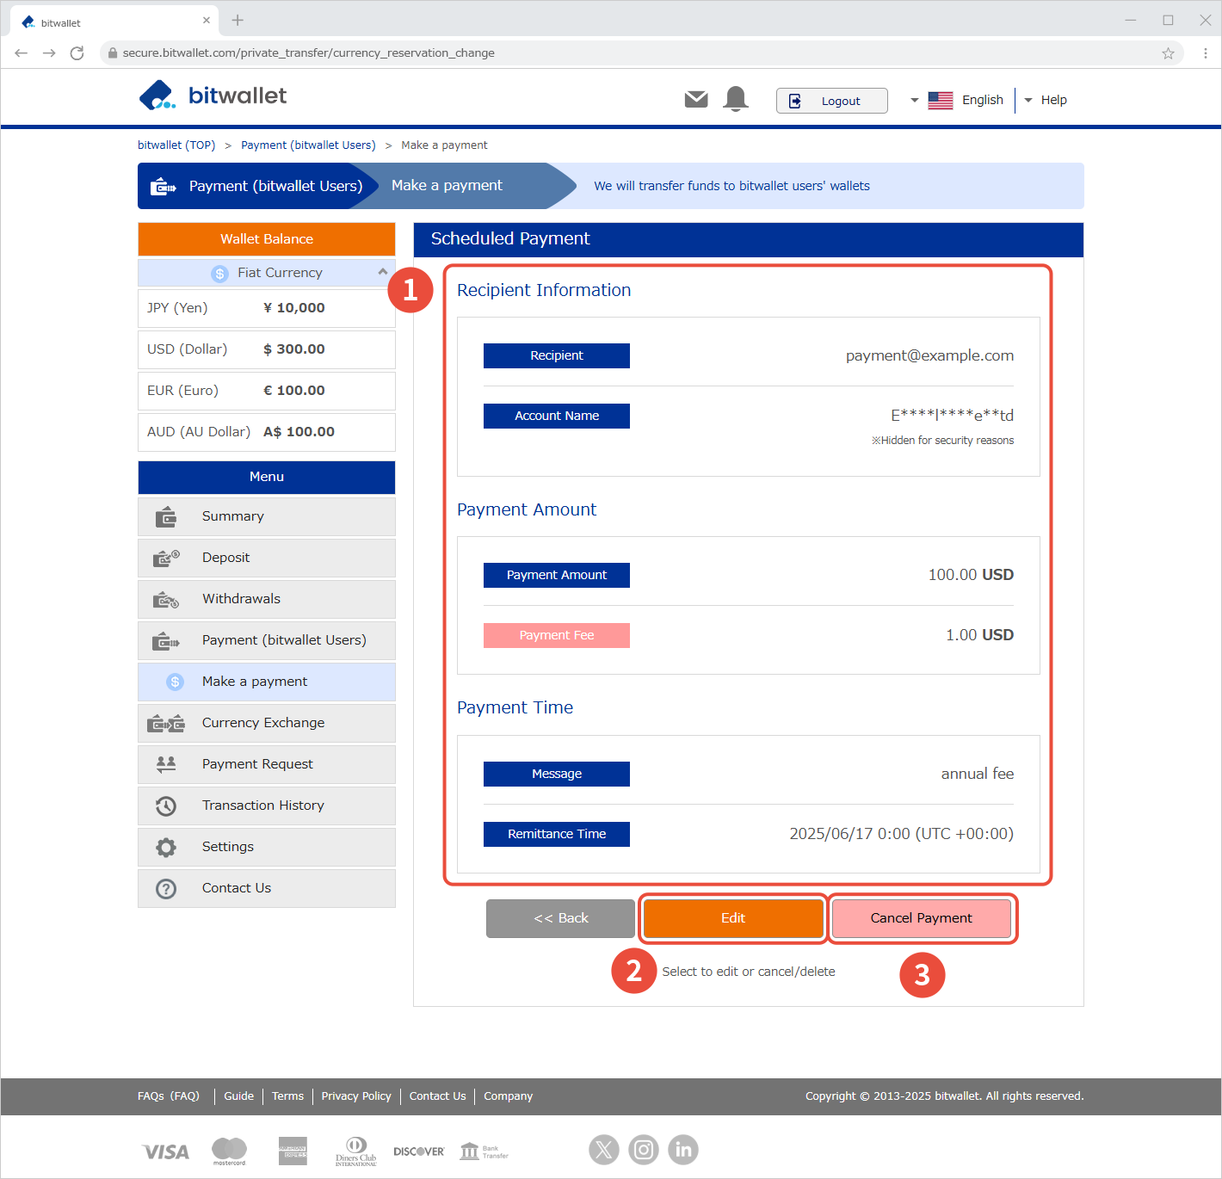
Task: Click the US flag language icon
Action: [x=941, y=101]
